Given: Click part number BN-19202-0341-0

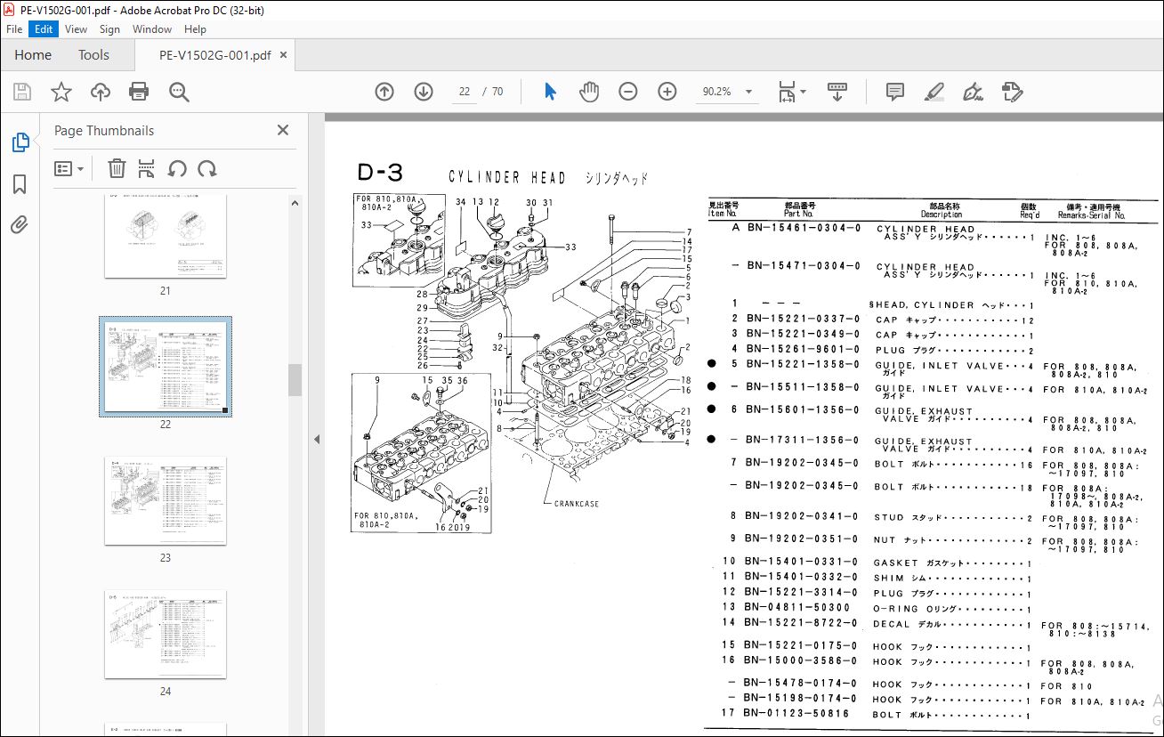Looking at the screenshot, I should click(x=802, y=516).
